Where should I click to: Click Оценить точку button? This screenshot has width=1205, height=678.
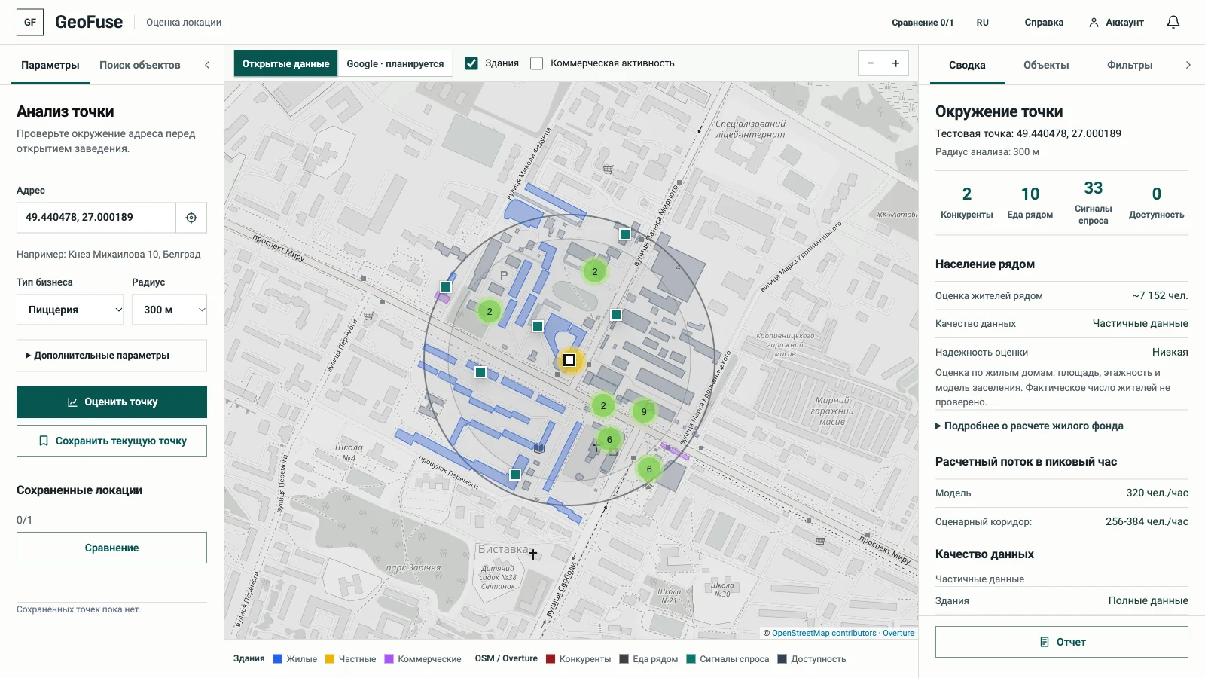[111, 402]
